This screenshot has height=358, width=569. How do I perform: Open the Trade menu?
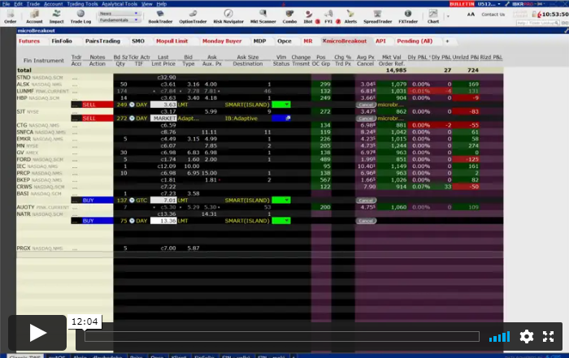[x=33, y=4]
